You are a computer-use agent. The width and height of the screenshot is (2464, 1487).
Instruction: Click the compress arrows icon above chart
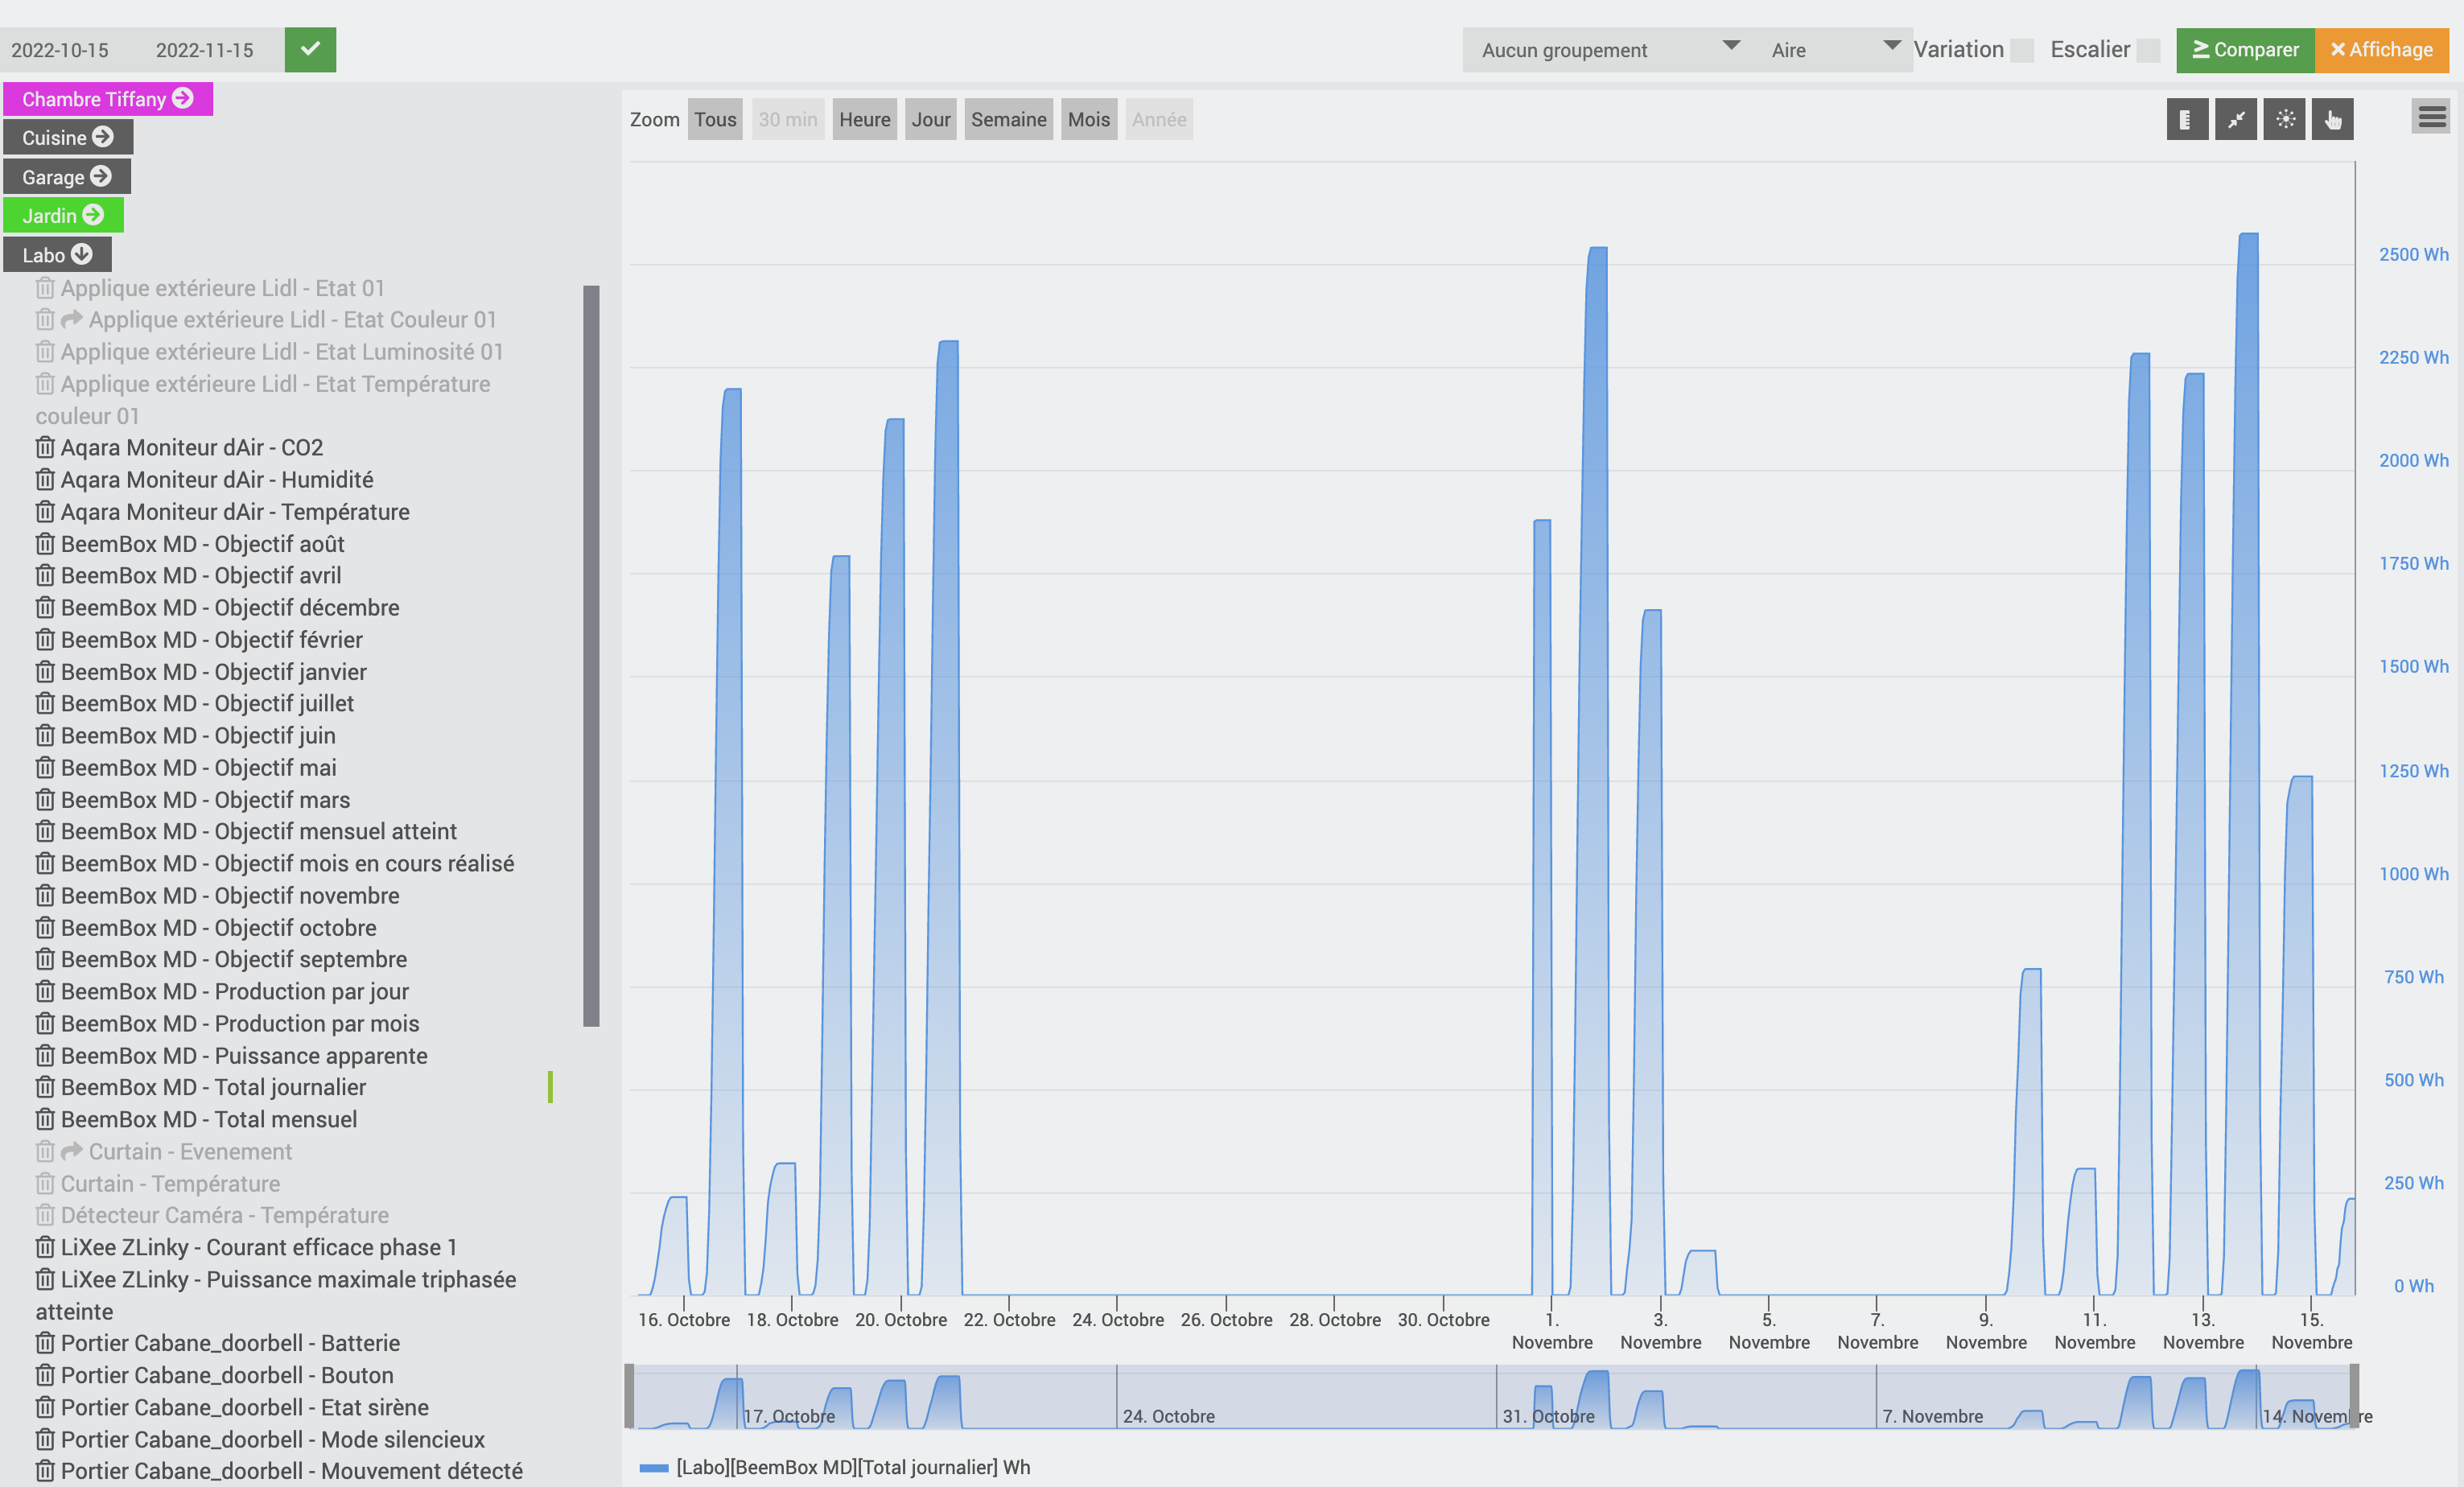(2235, 120)
